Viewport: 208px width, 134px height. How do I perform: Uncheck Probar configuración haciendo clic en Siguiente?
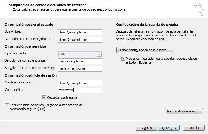point(123,59)
